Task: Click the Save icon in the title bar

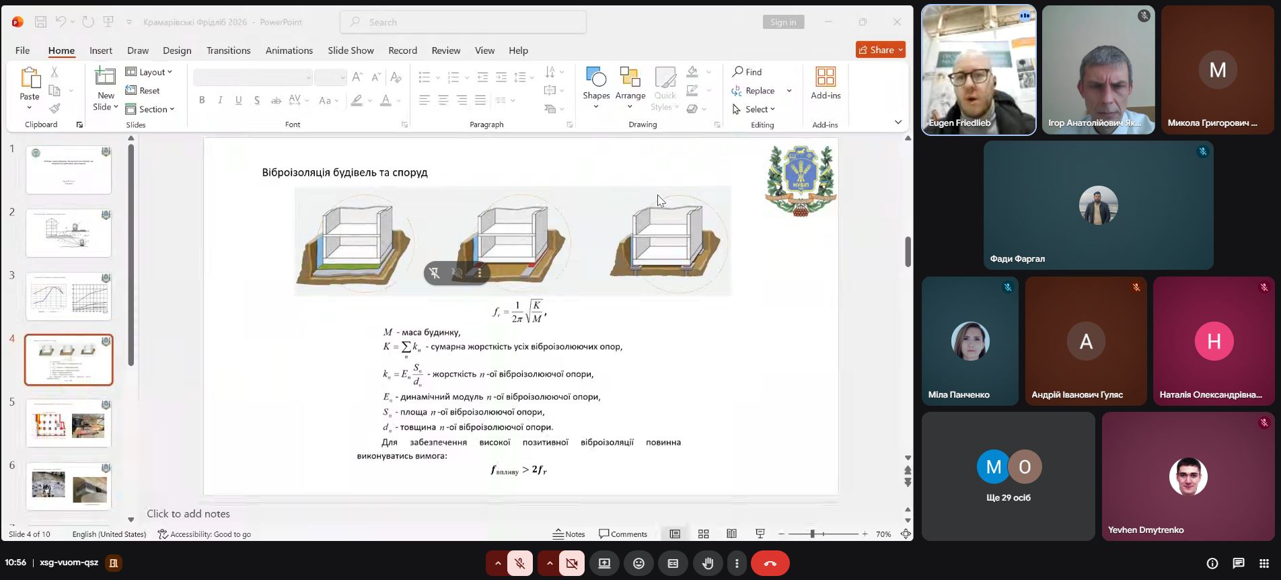Action: click(x=40, y=22)
